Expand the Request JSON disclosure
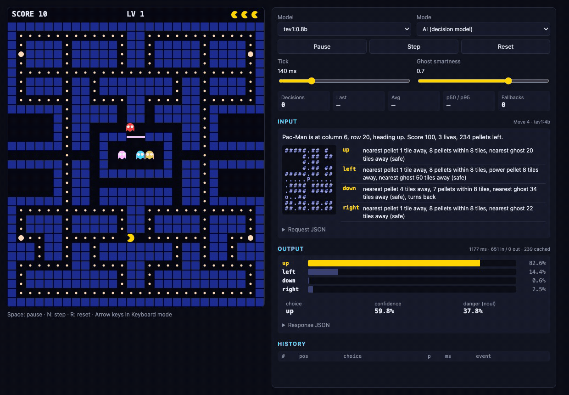 (x=304, y=230)
